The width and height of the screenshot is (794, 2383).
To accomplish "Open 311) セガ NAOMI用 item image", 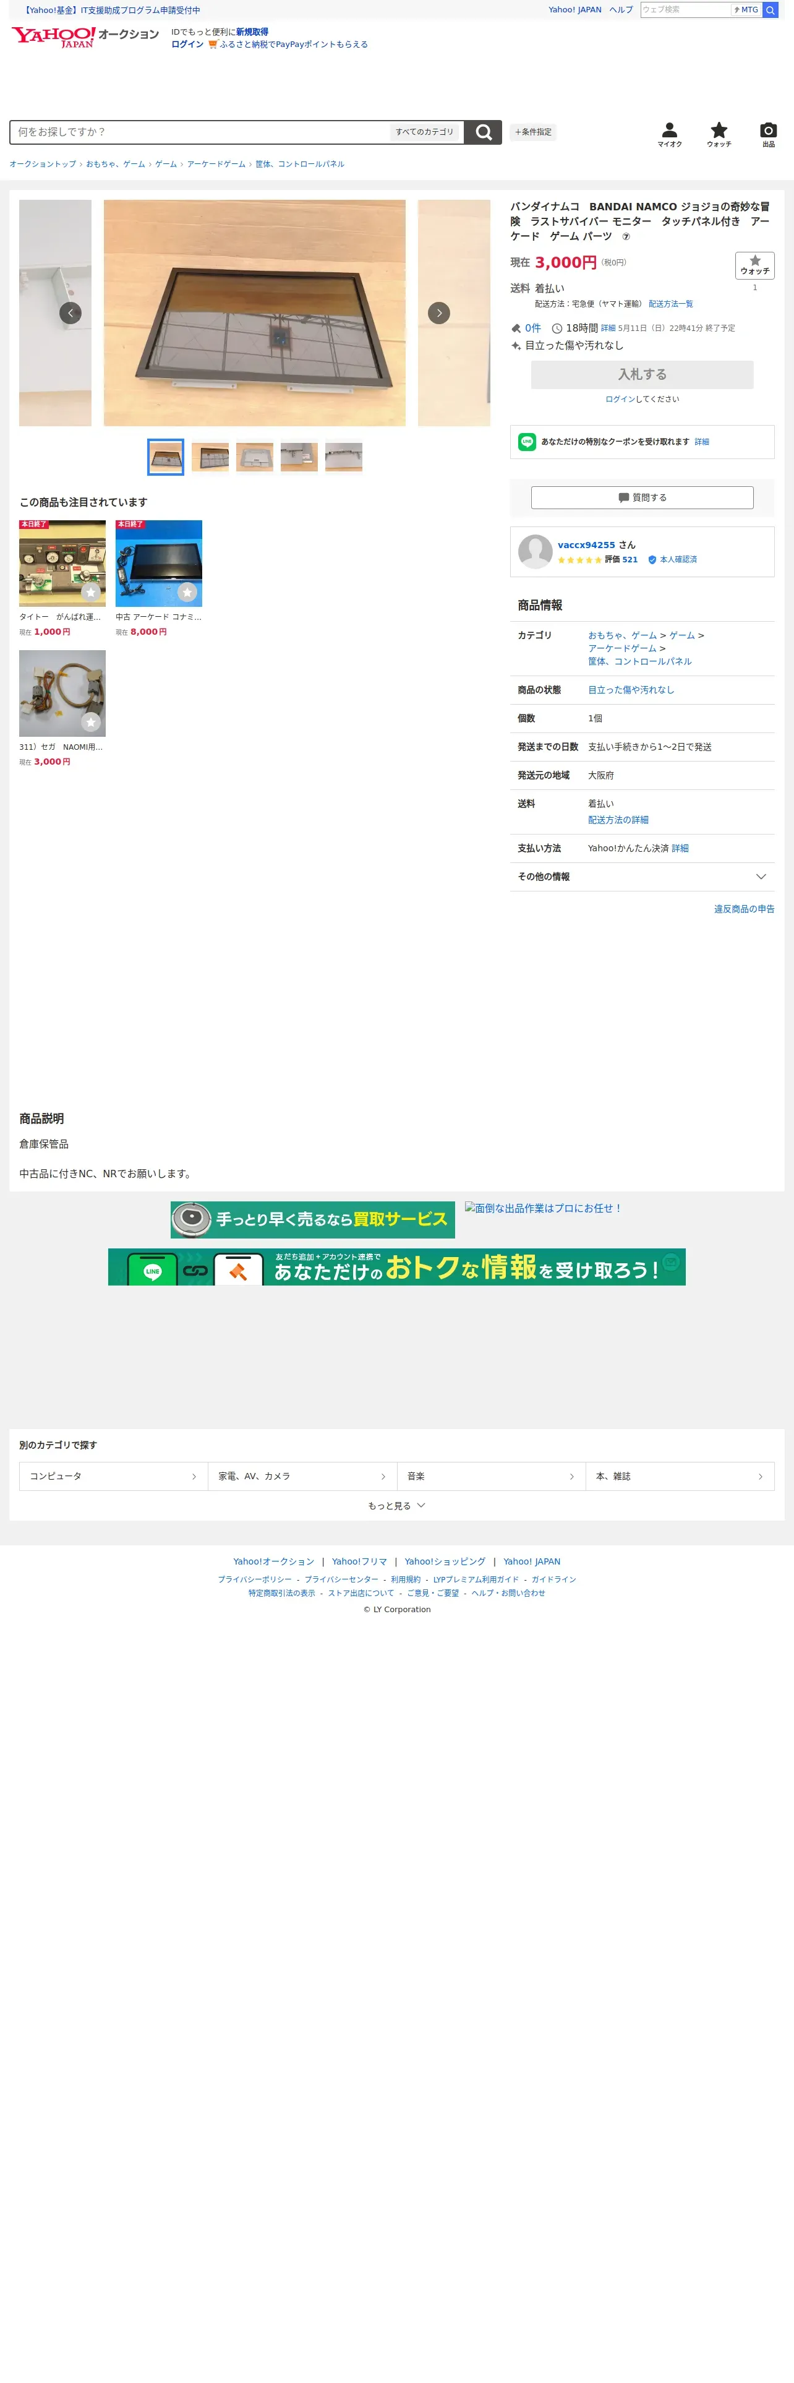I will click(x=62, y=694).
